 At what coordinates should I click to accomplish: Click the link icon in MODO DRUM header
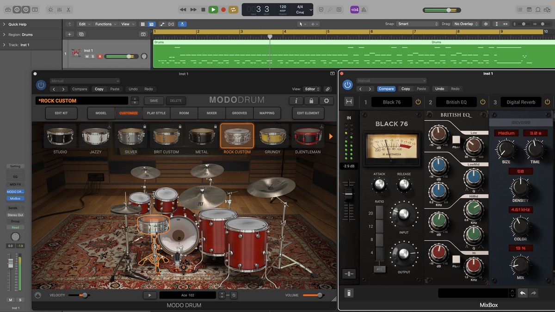pyautogui.click(x=327, y=89)
